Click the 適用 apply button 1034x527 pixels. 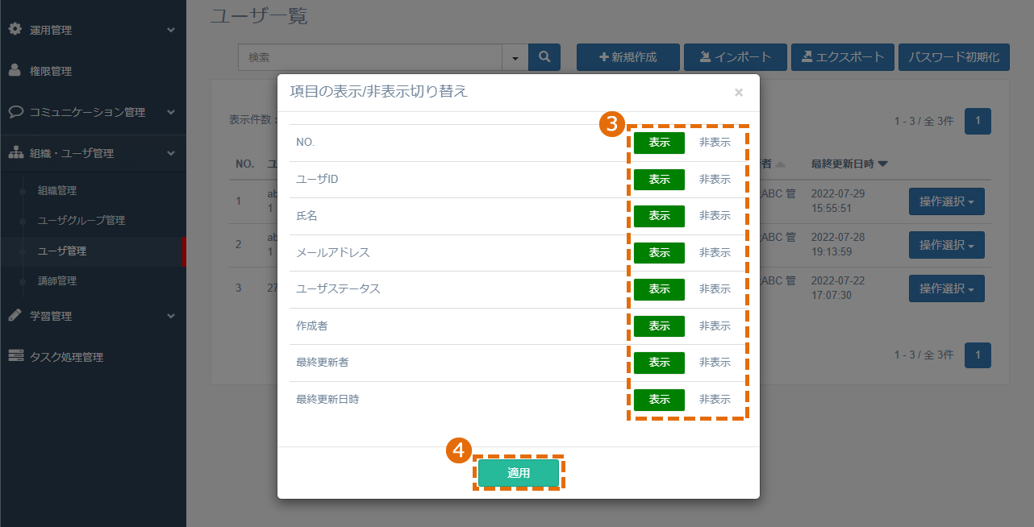click(x=519, y=473)
